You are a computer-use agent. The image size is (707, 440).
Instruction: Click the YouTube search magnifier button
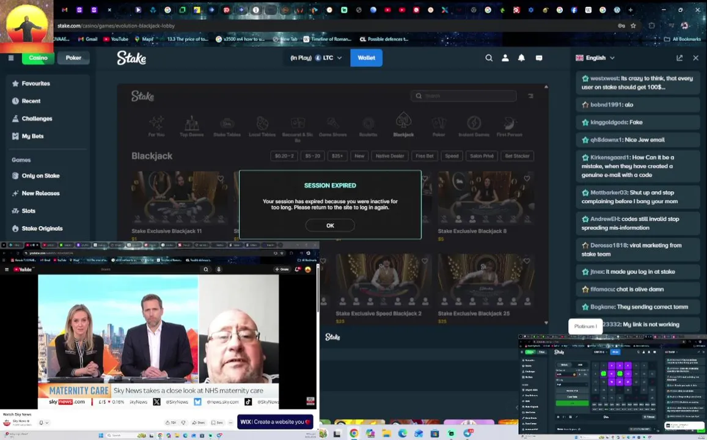pos(205,269)
